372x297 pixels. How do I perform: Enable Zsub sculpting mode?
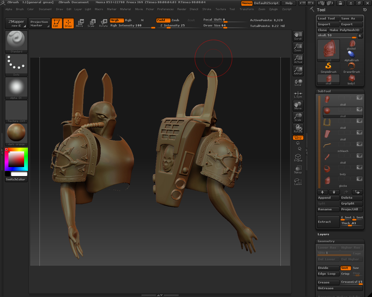click(x=175, y=20)
